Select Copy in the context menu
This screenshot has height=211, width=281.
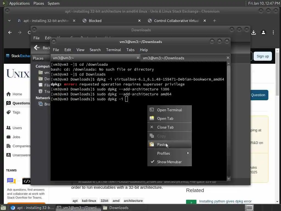170,136
